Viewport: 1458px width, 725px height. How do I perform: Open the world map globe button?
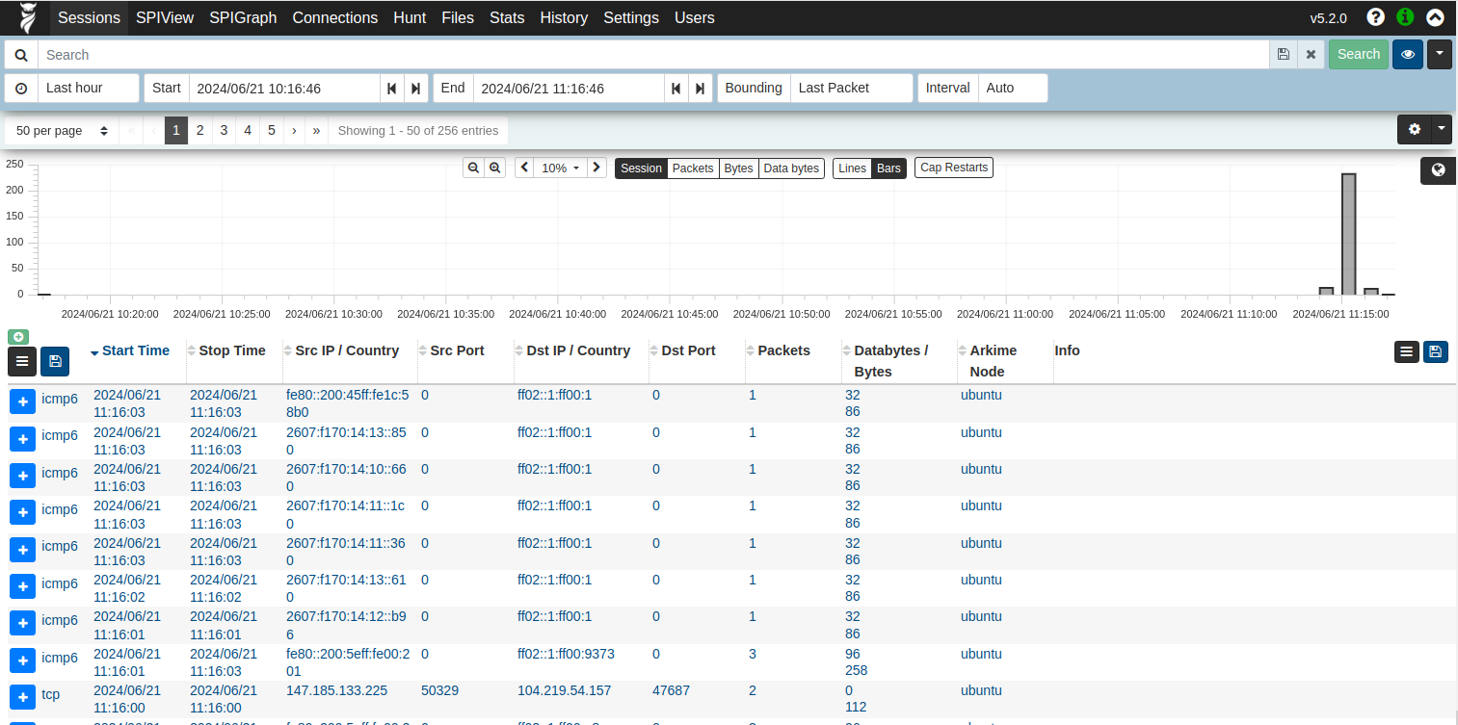point(1438,170)
